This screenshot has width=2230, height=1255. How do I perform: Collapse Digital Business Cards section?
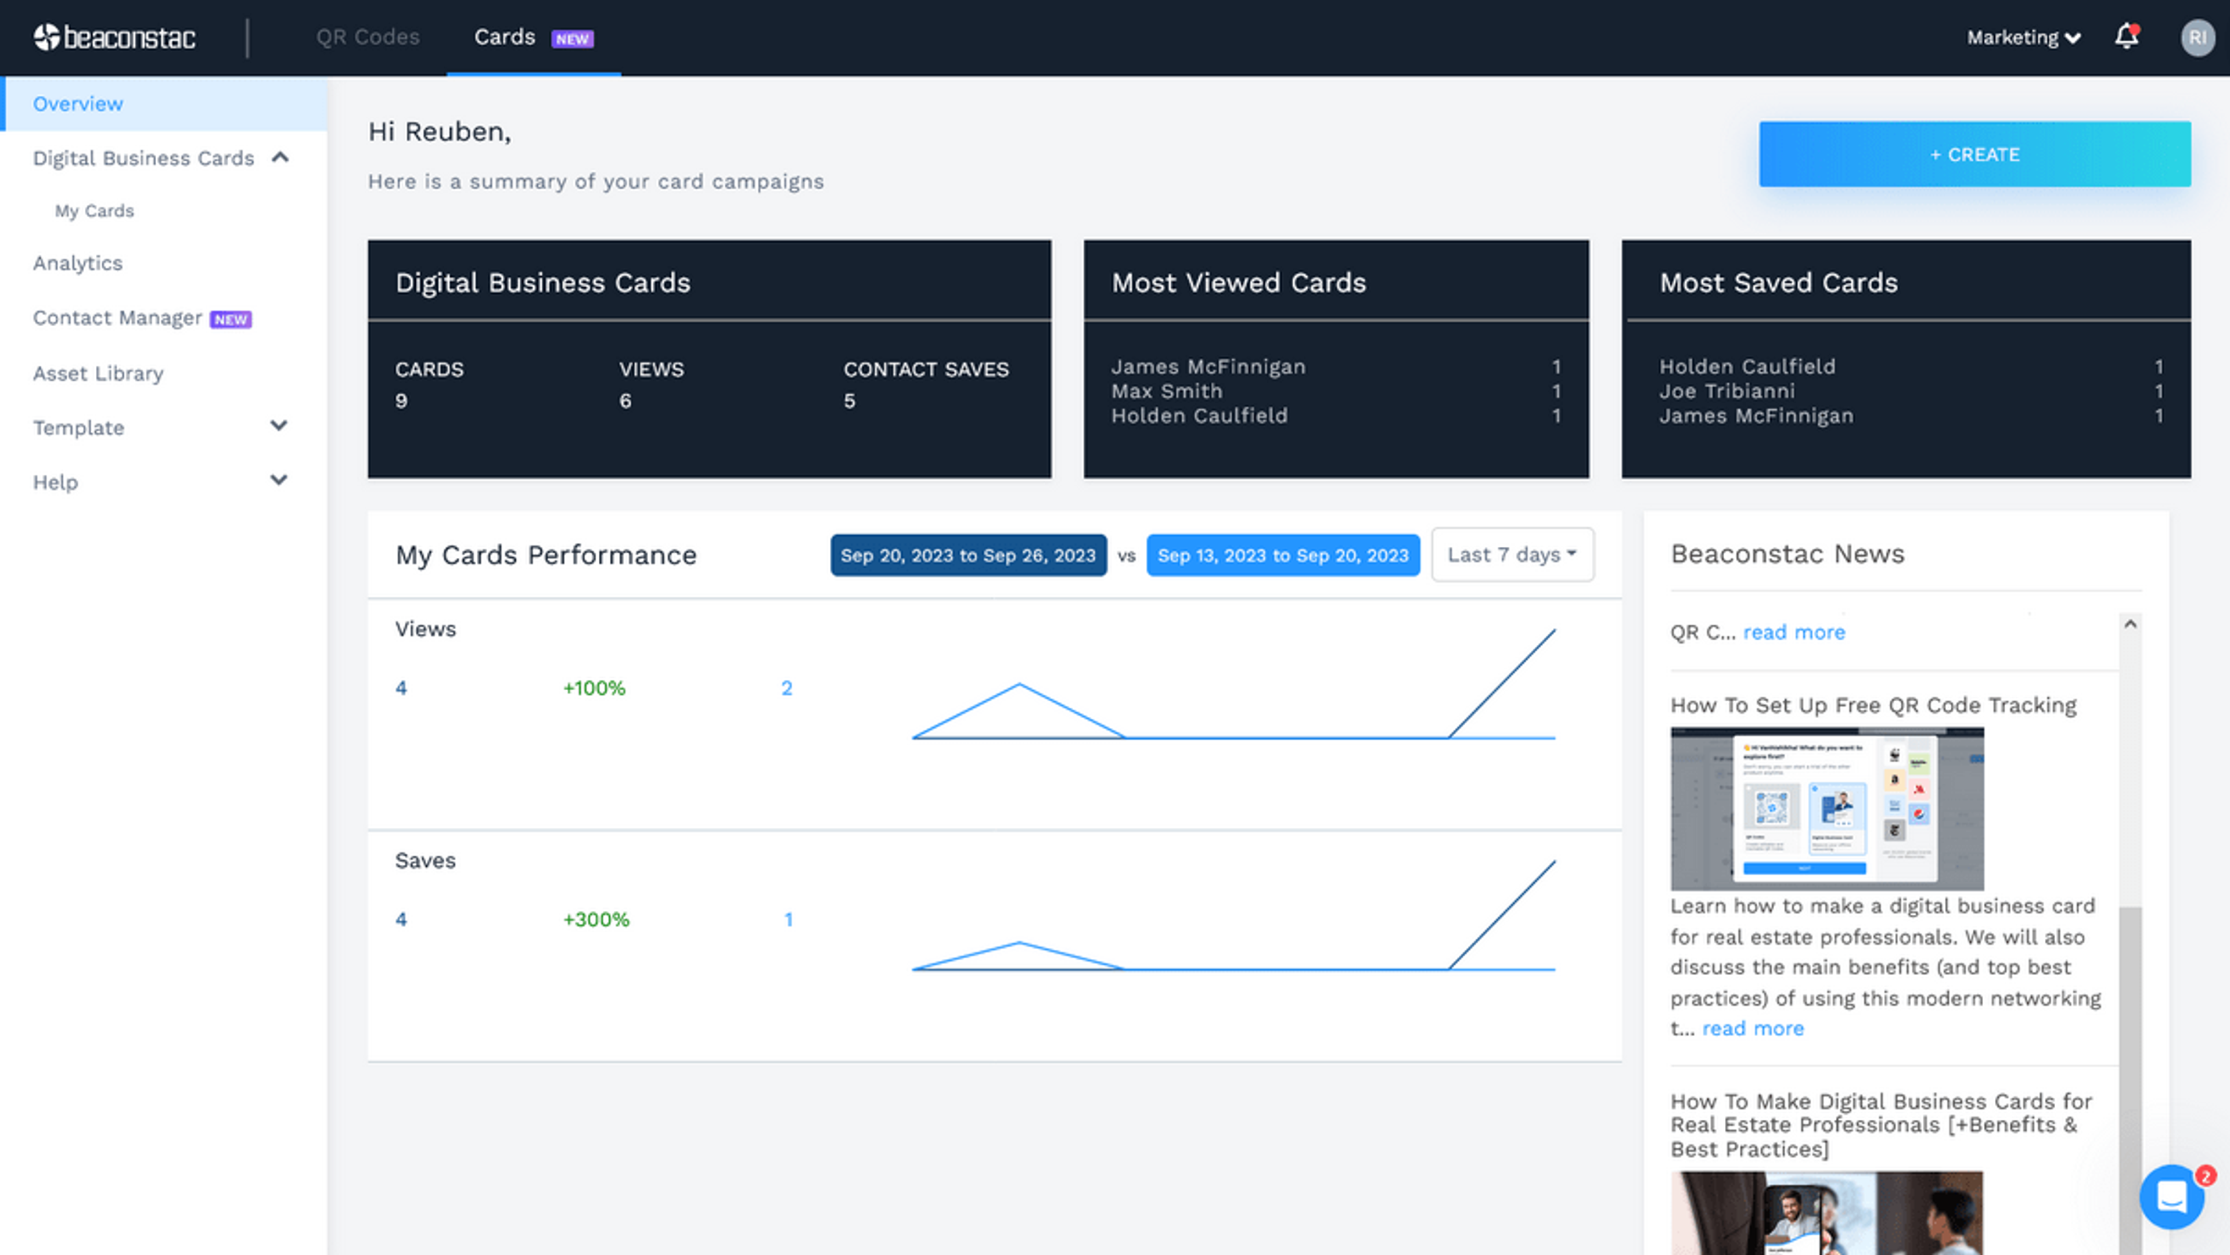(x=279, y=157)
